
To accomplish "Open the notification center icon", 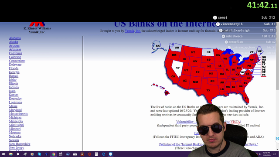I will 274,154.
